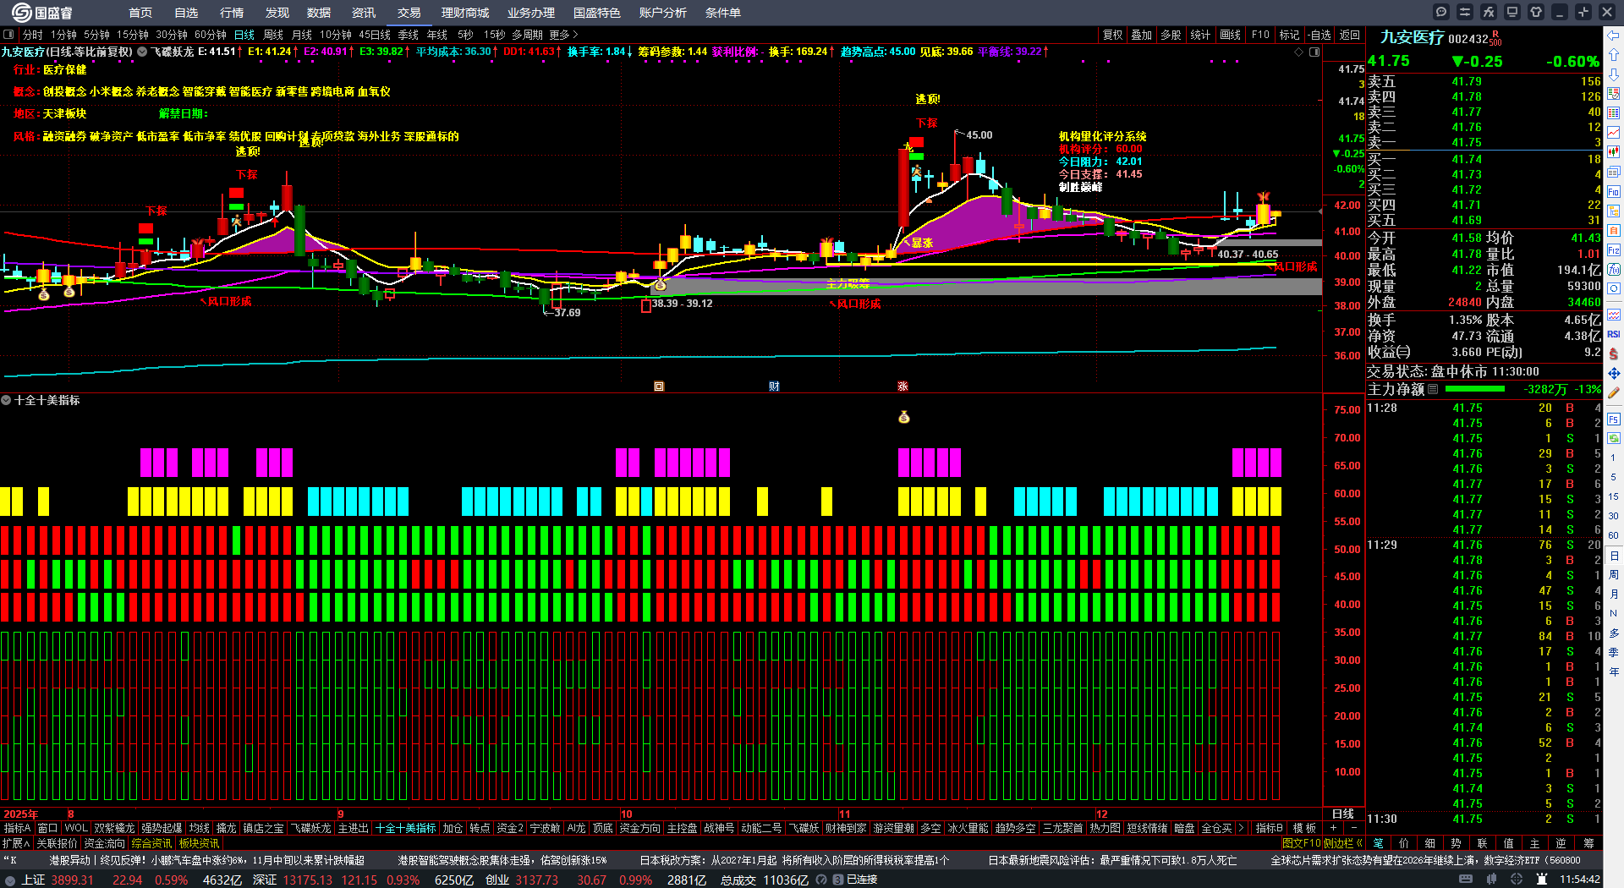Viewport: 1624px width, 888px height.
Task: Open the 国盛特色 menu
Action: pyautogui.click(x=597, y=13)
